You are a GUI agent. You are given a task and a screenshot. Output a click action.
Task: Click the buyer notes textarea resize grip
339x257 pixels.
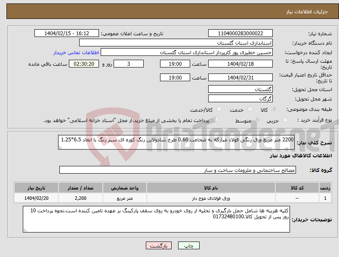coord(25,230)
